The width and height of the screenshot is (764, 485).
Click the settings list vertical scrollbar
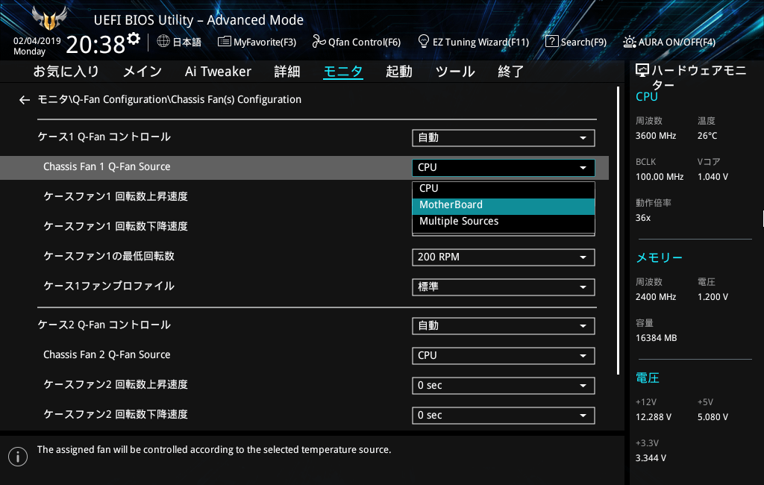619,231
